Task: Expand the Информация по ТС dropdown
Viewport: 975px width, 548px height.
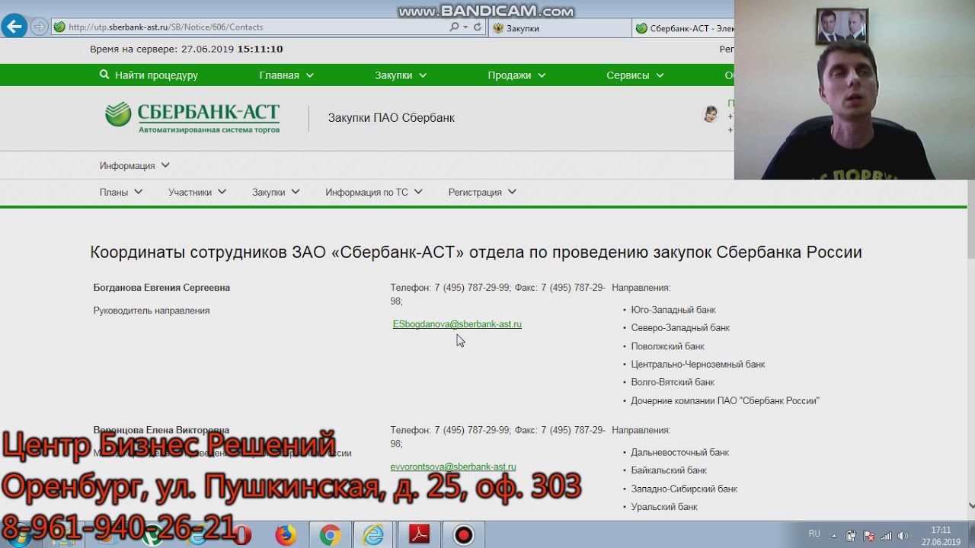Action: click(374, 192)
